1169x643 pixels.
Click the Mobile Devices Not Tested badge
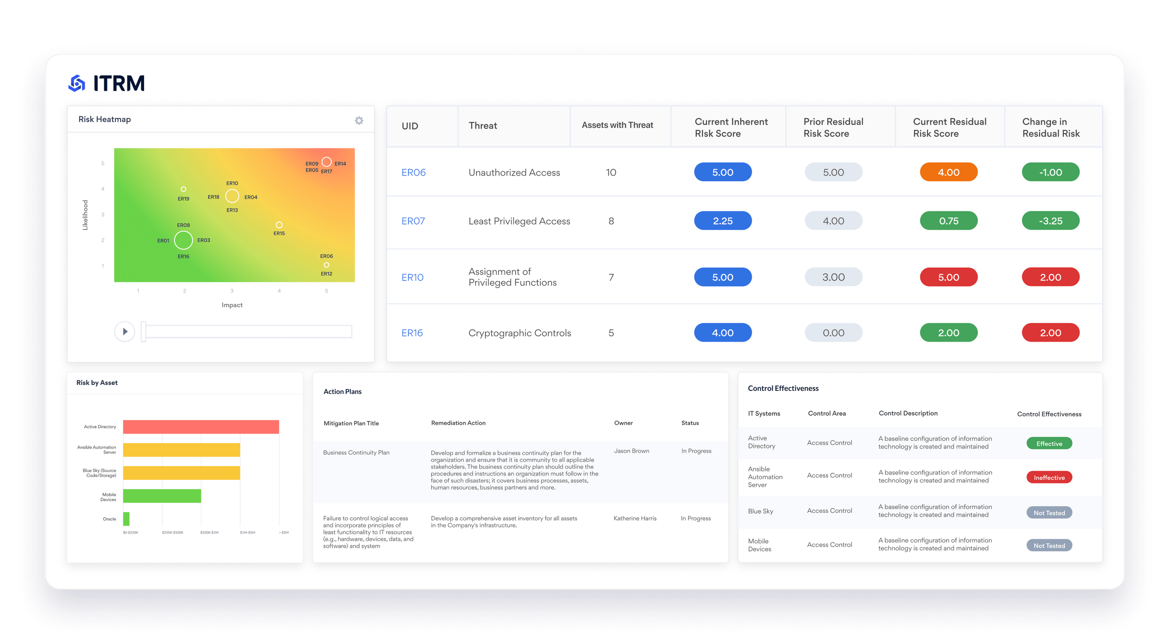pos(1049,546)
